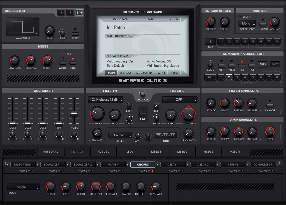Image resolution: width=286 pixels, height=205 pixels.
Task: Open the SOUNDBANK selector
Action: (120, 19)
